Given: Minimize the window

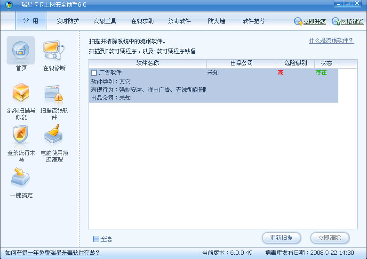Looking at the screenshot, I should [x=338, y=4].
